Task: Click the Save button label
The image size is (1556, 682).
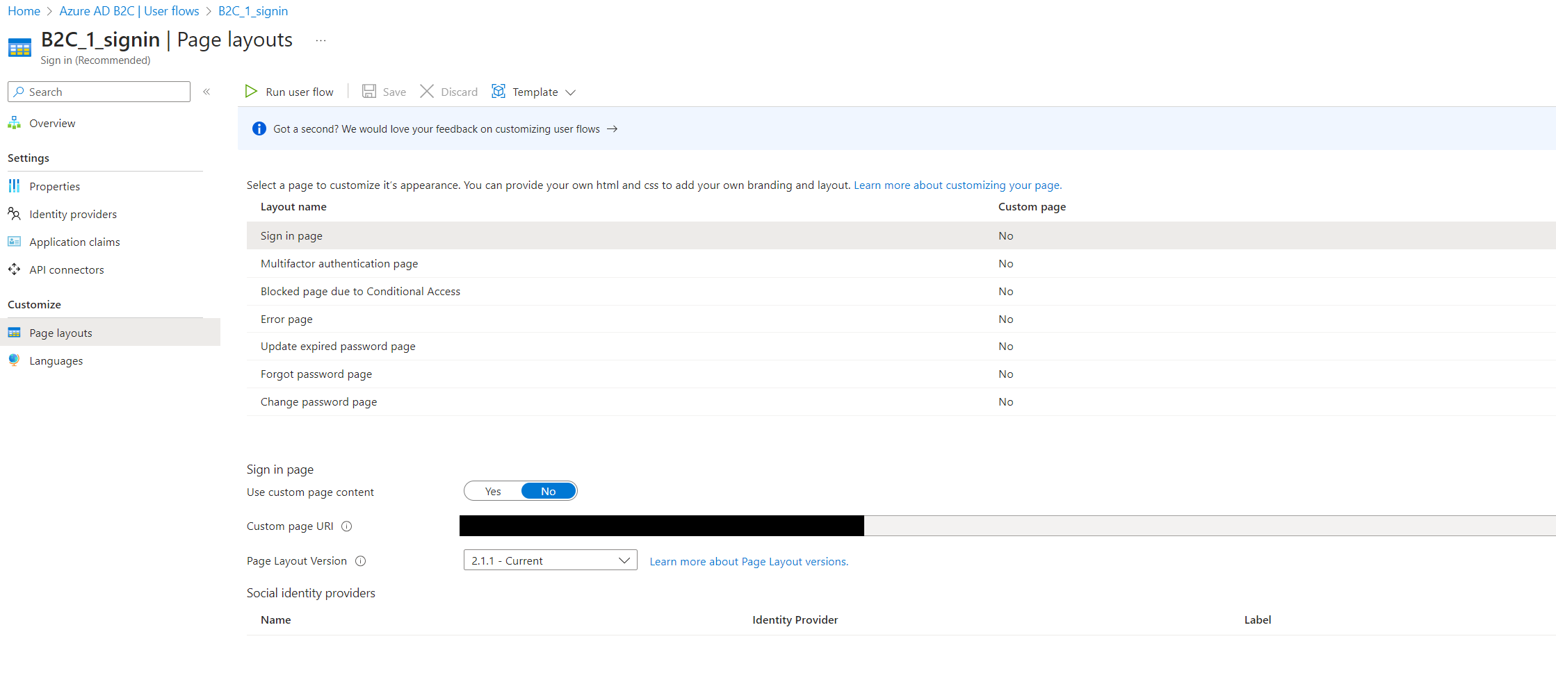Action: coord(394,92)
